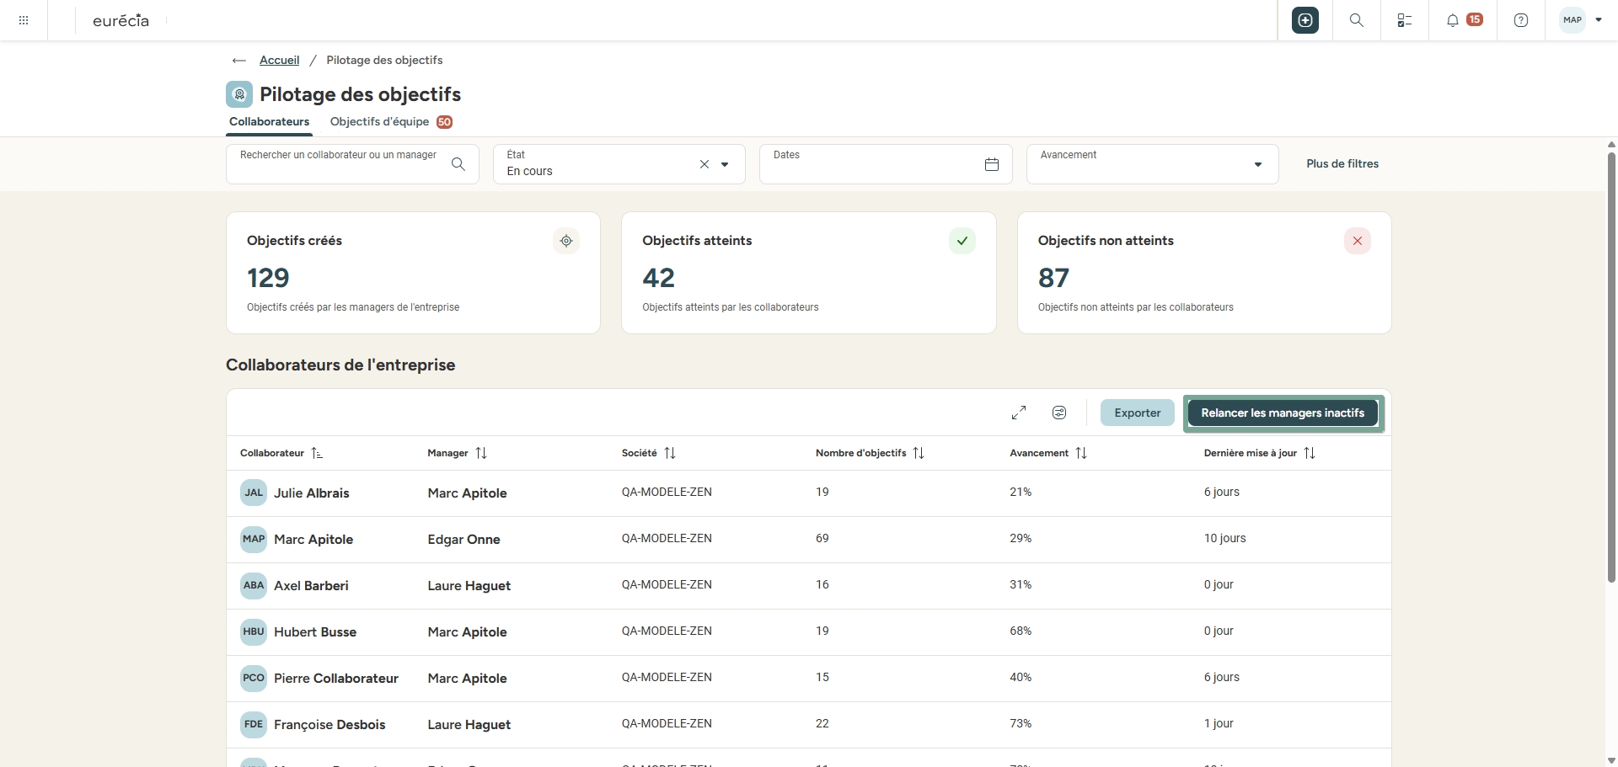Sort by the Avancement column header
This screenshot has width=1618, height=767.
tap(1081, 453)
